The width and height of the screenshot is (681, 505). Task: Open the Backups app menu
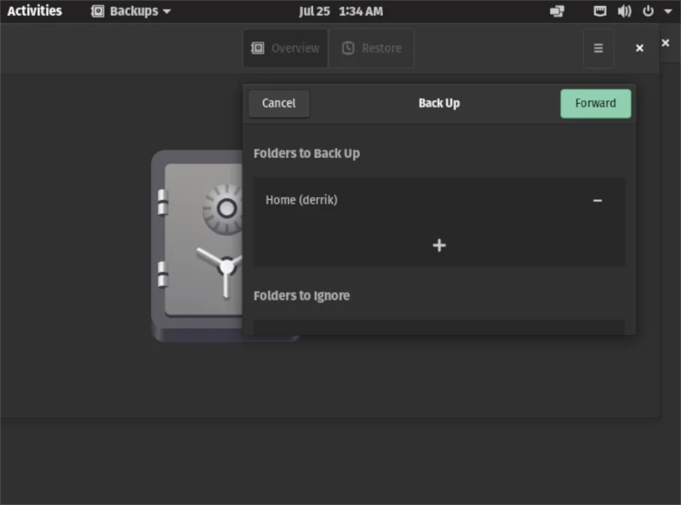click(x=131, y=11)
